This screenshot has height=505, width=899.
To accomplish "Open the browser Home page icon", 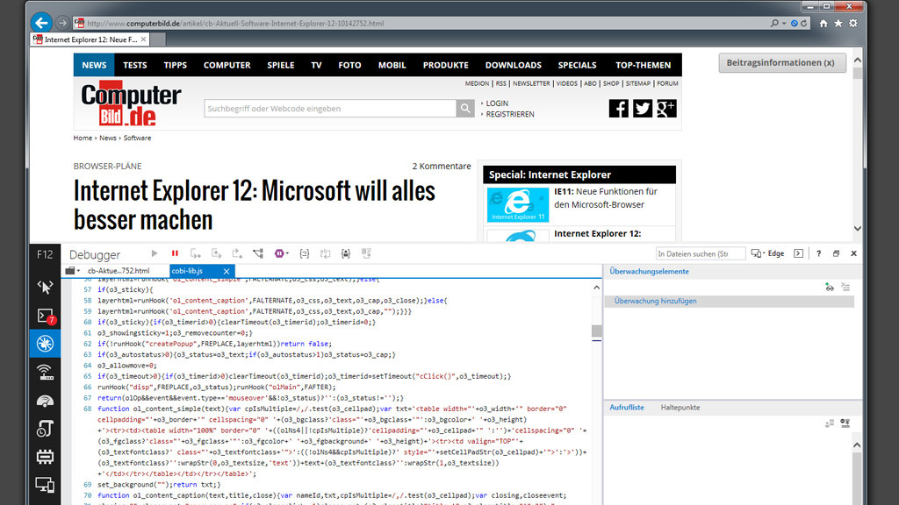I will (823, 23).
